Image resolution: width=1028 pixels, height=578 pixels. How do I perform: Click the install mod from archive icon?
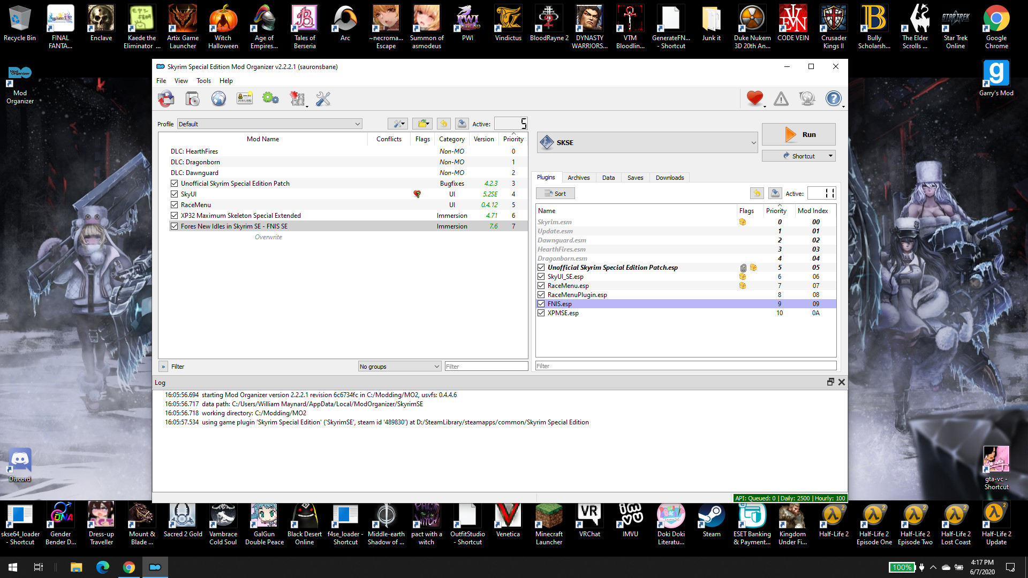pos(192,99)
